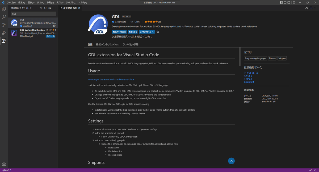The width and height of the screenshot is (319, 172).
Task: Toggle the panel layout icon in title bar
Action: pos(285,2)
